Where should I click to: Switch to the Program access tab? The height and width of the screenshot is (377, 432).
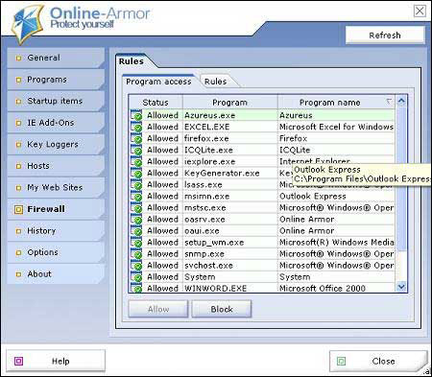click(x=158, y=82)
